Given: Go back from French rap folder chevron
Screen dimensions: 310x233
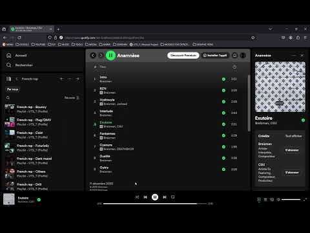Looking at the screenshot, I should (x=17, y=79).
